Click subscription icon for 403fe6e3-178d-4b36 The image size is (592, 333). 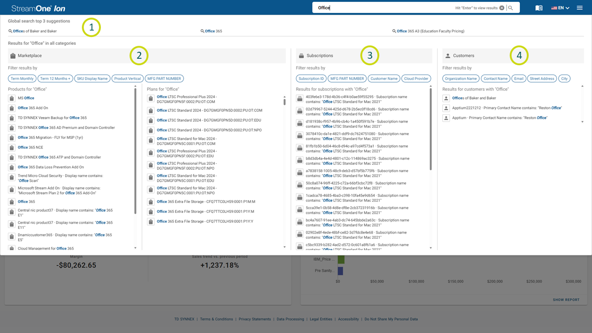[x=300, y=98]
